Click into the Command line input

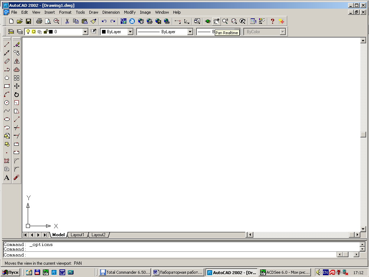(169, 255)
